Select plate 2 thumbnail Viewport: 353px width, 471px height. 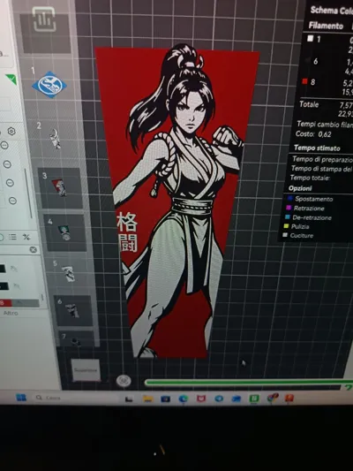point(56,139)
